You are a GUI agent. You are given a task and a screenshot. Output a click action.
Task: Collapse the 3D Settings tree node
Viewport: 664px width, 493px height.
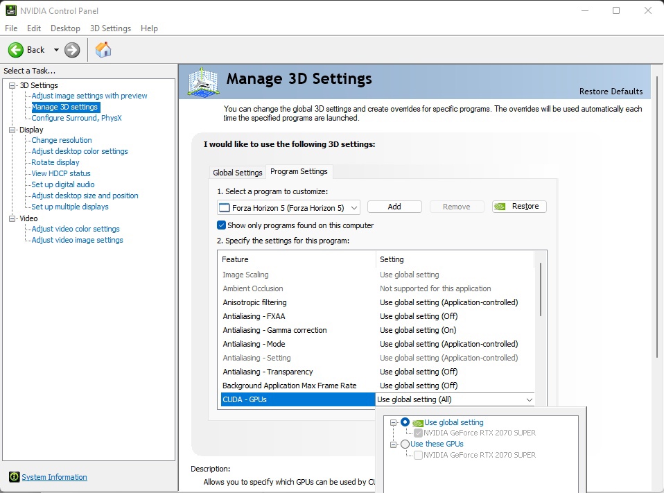(12, 85)
